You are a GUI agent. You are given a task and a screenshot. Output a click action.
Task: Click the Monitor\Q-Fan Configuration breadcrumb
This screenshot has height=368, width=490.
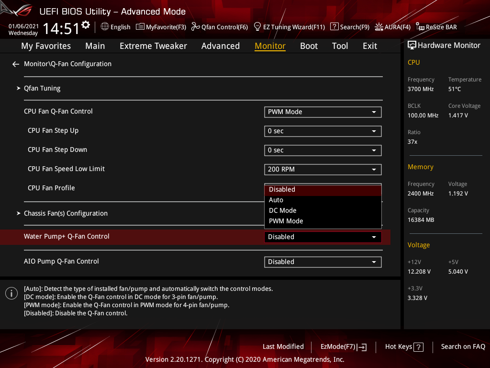67,64
